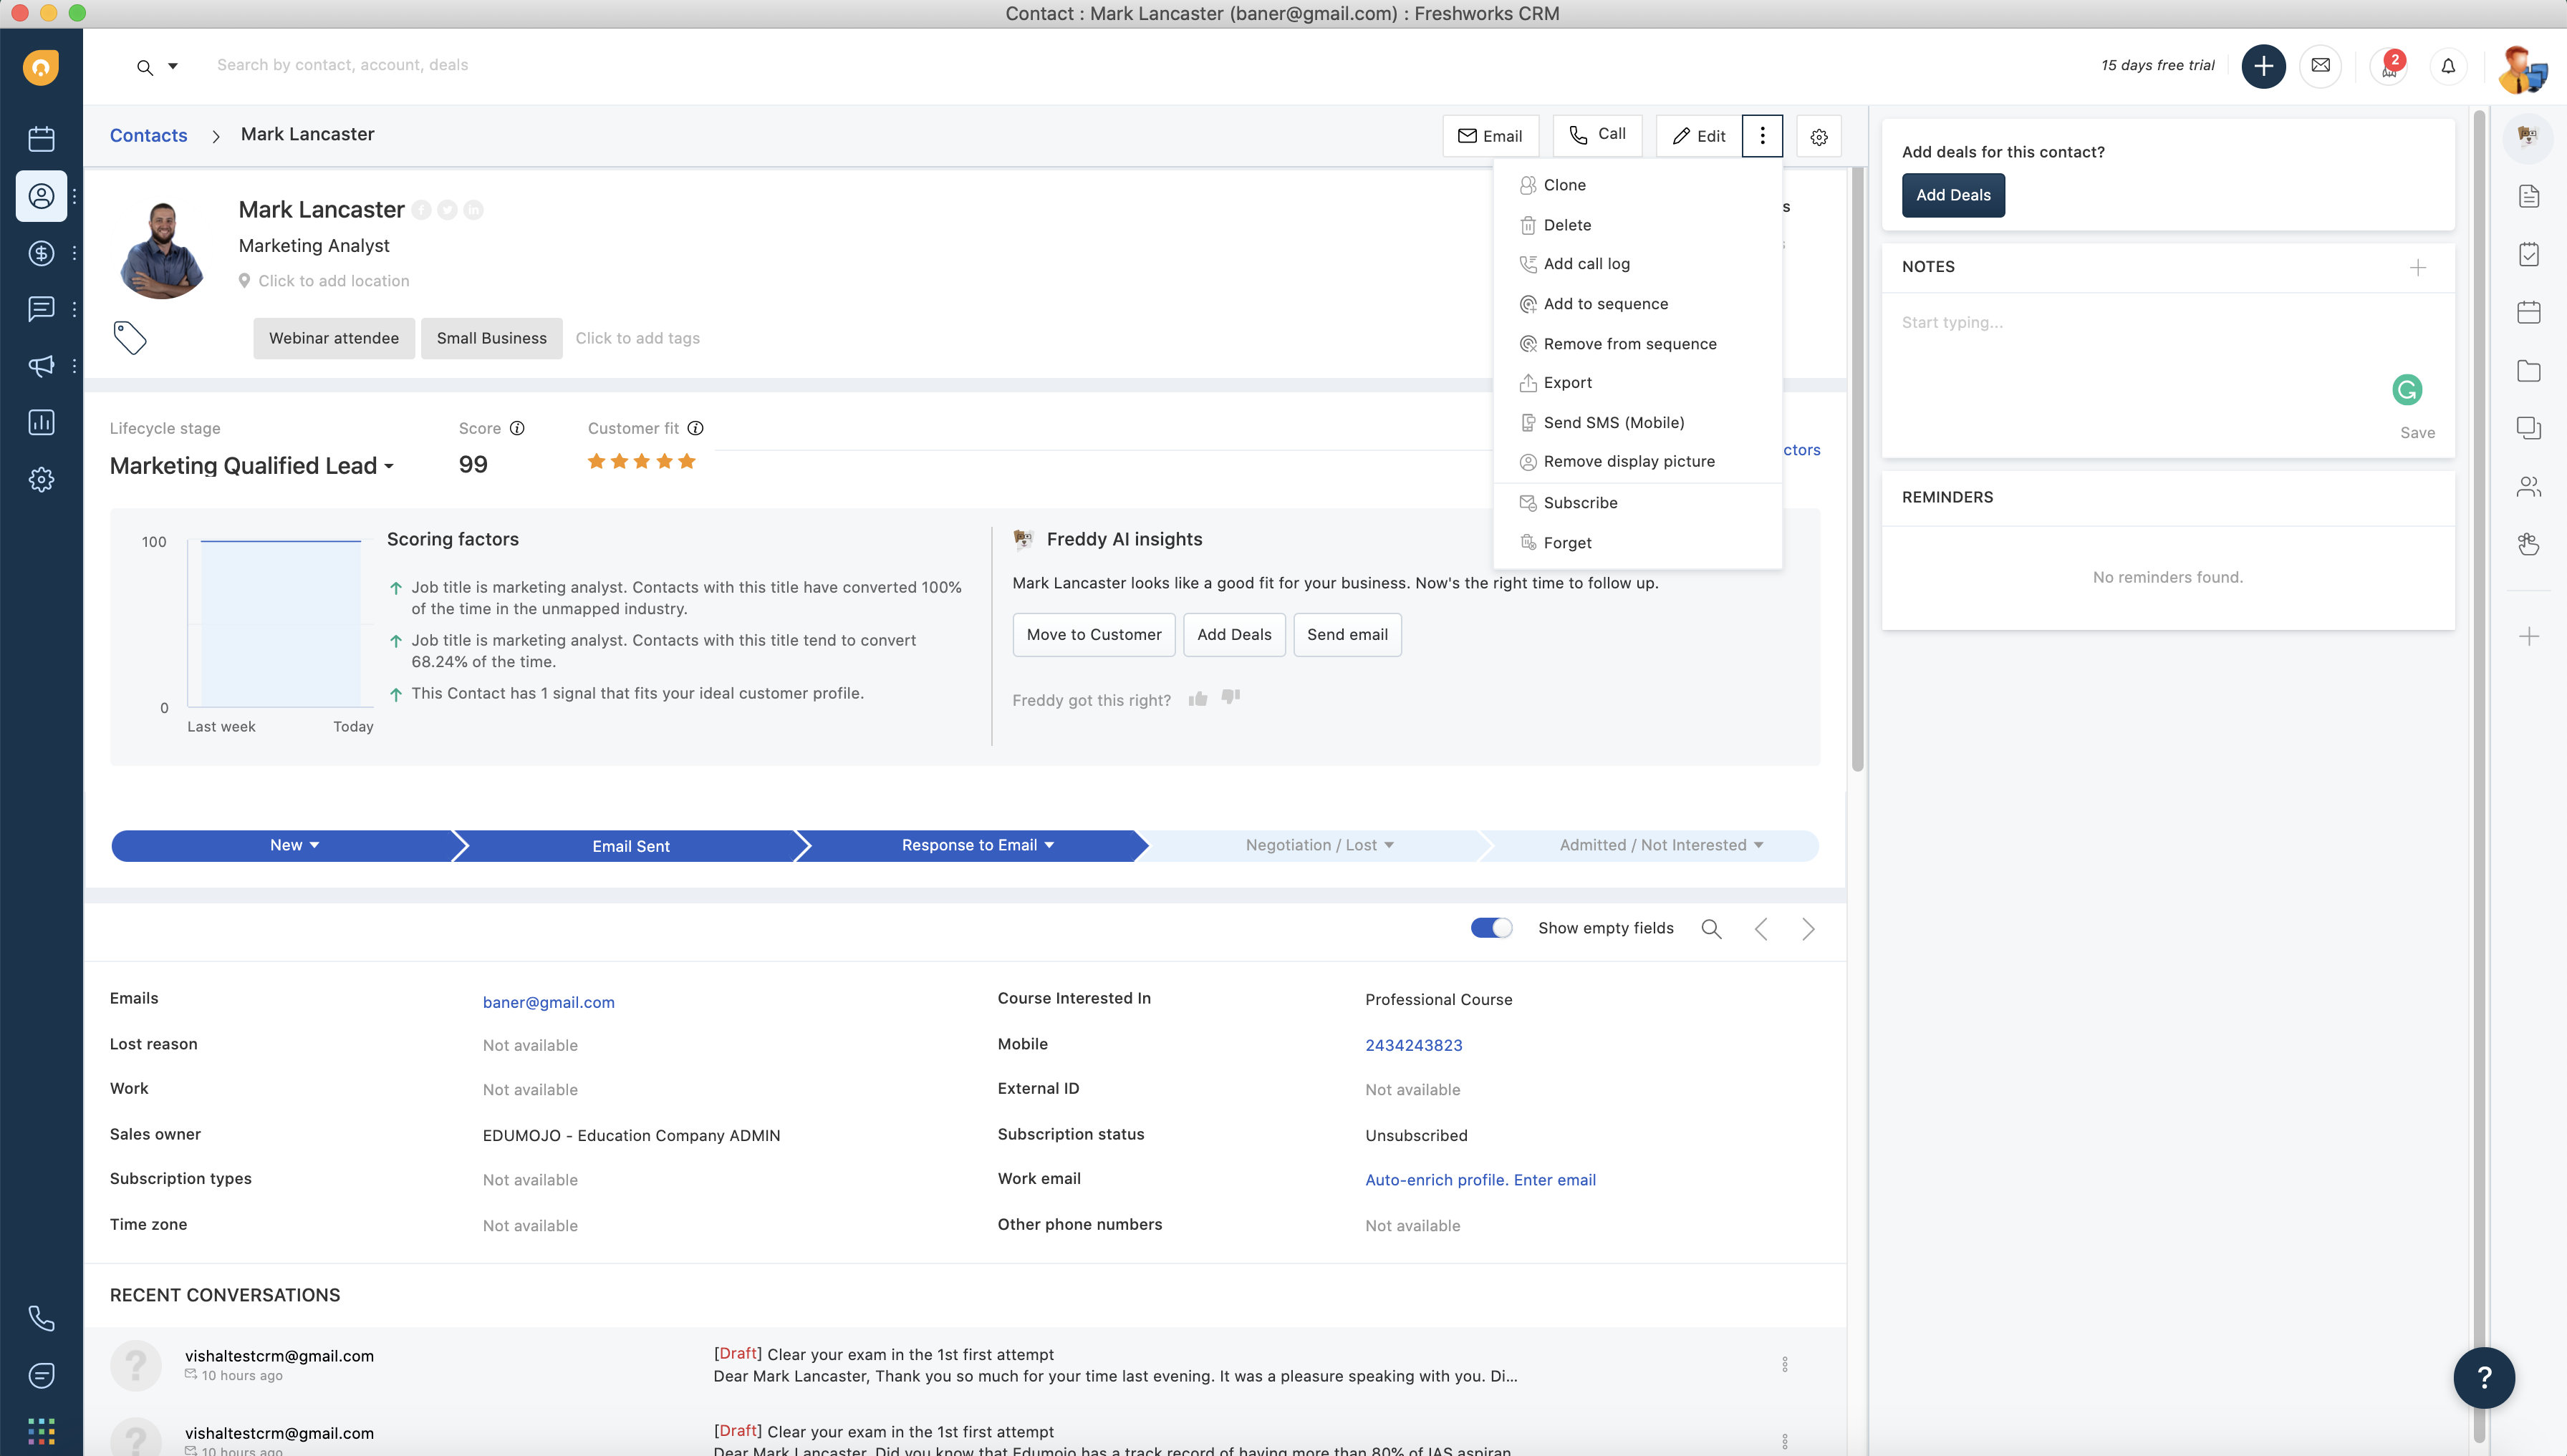Click the tag icon beside contact tags
The image size is (2567, 1456).
(x=130, y=338)
